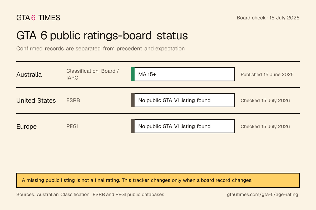The width and height of the screenshot is (316, 210).
Task: Click the 'Sources: Australian Classification' footer line
Action: pos(90,195)
